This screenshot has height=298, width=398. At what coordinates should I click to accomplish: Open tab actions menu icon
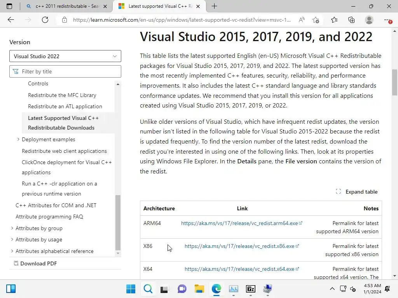[x=9, y=6]
